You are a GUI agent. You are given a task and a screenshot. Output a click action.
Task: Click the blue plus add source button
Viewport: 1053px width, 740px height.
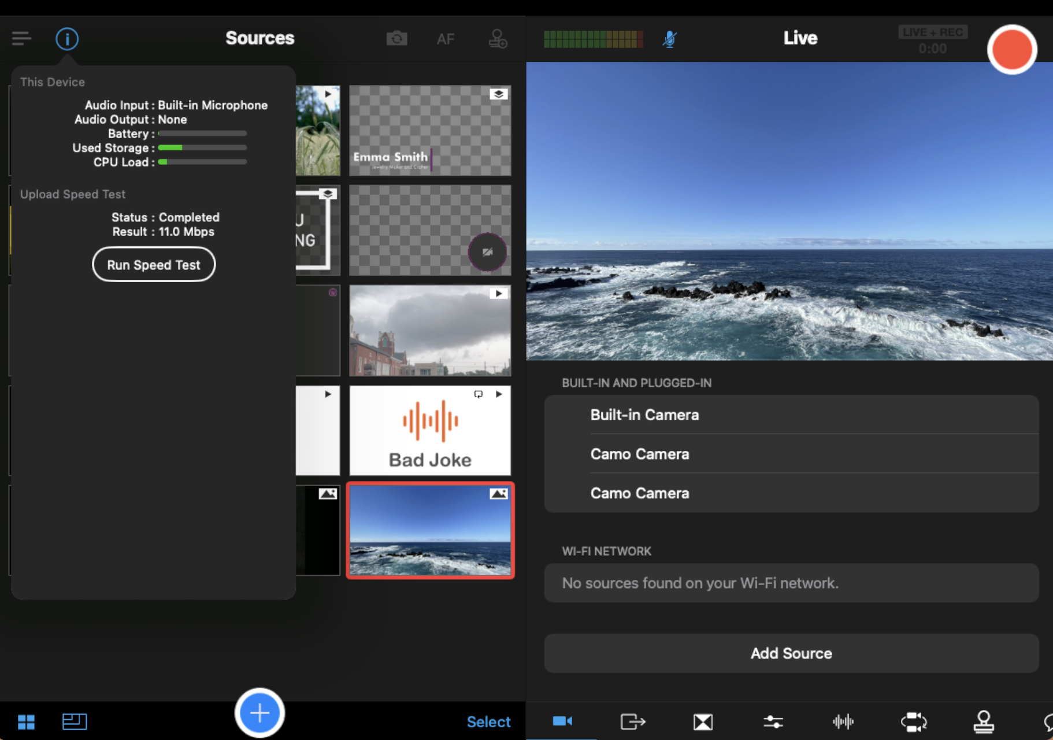click(x=259, y=713)
